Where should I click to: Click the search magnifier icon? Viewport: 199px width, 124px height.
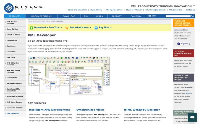click(x=193, y=16)
